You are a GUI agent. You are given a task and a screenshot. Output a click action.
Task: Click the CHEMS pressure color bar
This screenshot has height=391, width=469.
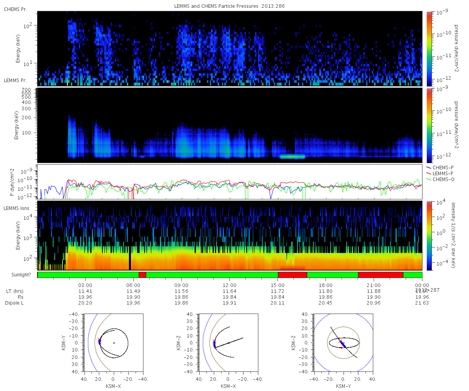429,48
